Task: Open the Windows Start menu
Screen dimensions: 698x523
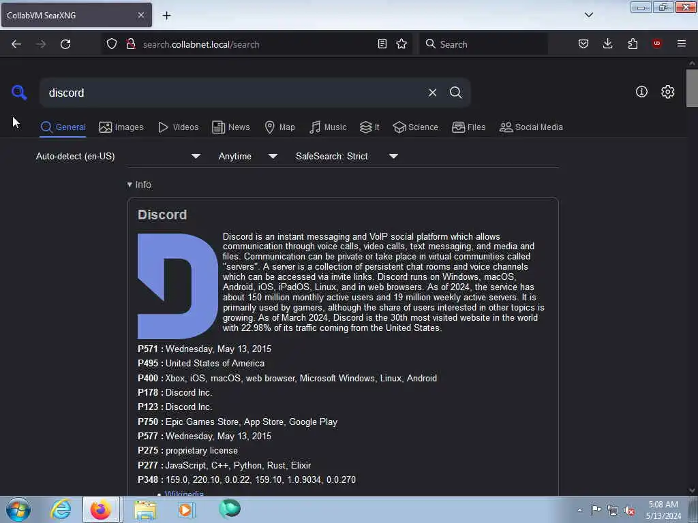Action: point(18,509)
